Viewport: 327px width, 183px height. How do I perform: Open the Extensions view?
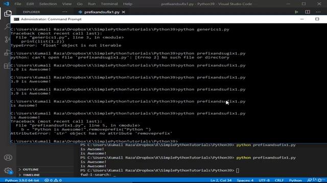pos(7,66)
